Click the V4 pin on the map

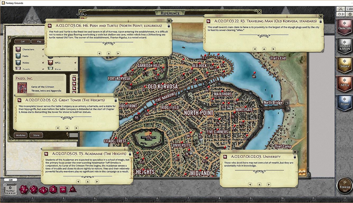pos(254,73)
